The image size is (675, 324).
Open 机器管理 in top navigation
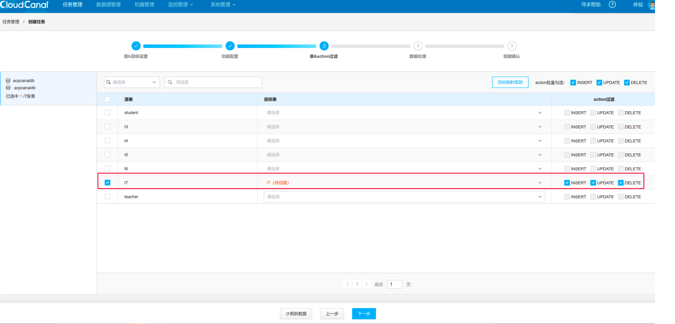point(144,5)
